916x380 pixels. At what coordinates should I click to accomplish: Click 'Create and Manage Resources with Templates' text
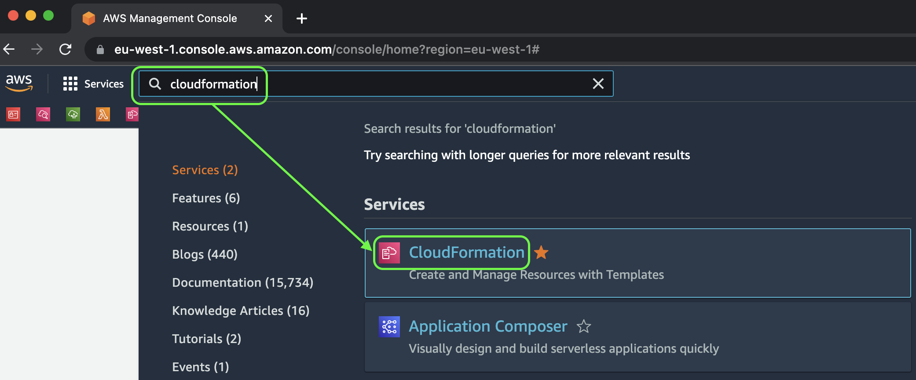point(536,275)
